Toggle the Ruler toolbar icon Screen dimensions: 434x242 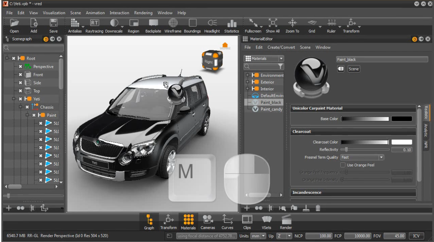point(331,23)
